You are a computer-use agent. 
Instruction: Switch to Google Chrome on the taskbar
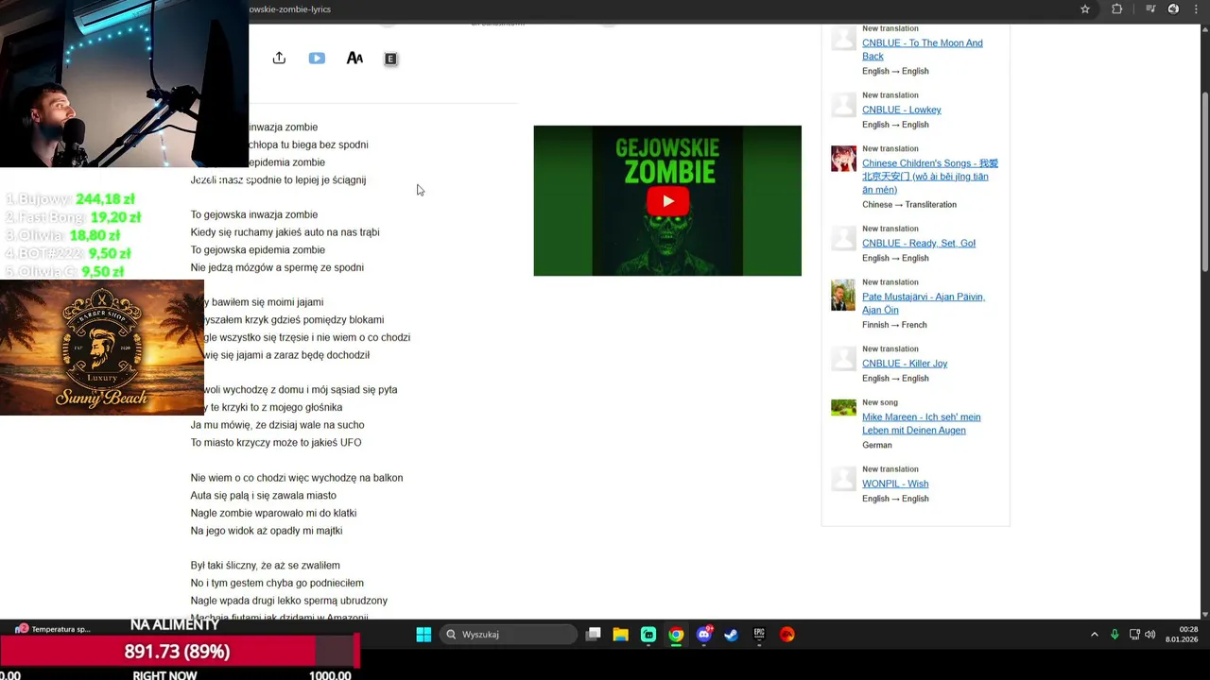click(676, 635)
